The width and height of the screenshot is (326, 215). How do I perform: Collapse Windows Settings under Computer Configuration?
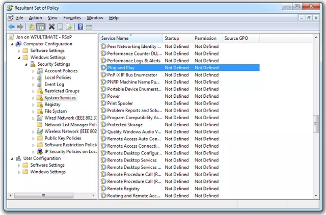19,58
